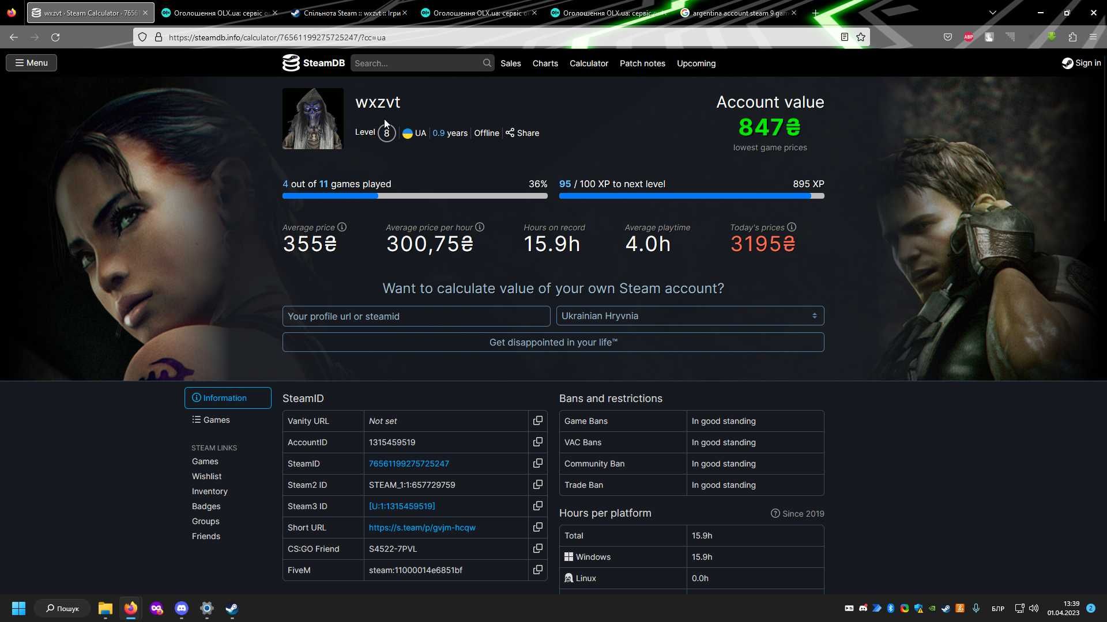1107x622 pixels.
Task: Copy the FiveM identifier
Action: 537,570
